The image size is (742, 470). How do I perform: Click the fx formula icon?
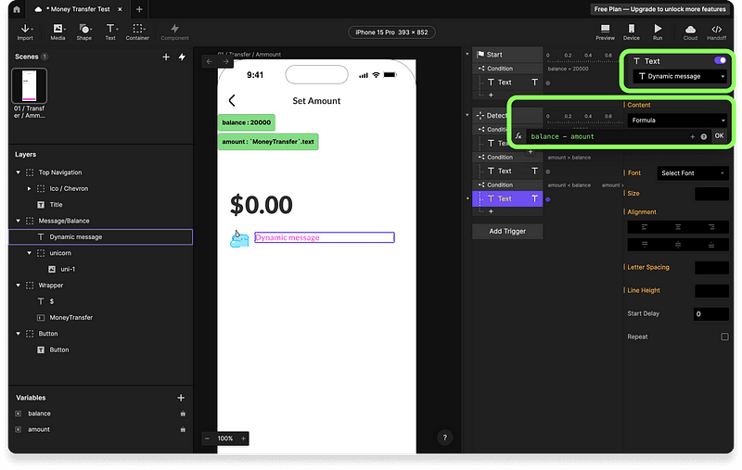pos(518,136)
